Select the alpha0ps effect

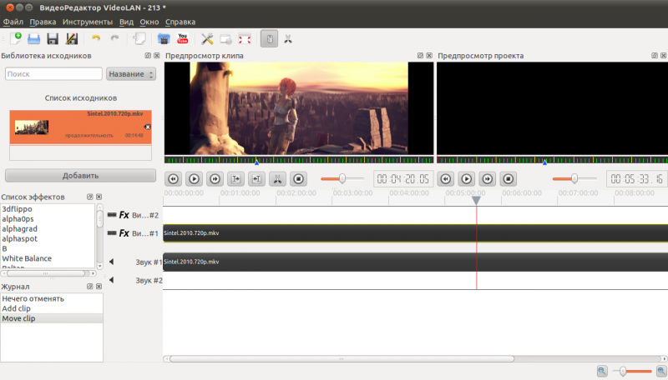pos(18,219)
